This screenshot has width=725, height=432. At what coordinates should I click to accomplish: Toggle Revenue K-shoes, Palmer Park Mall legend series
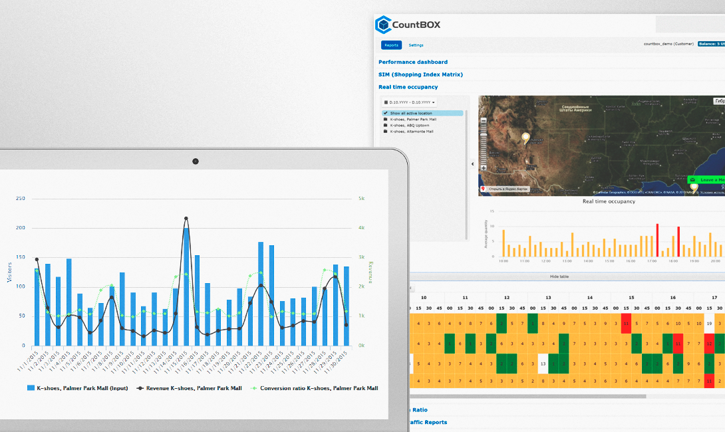pyautogui.click(x=189, y=388)
